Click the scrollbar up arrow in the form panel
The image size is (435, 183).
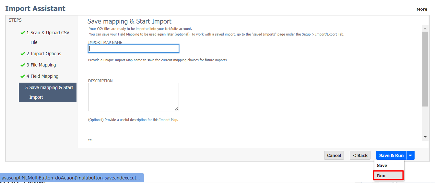425,28
